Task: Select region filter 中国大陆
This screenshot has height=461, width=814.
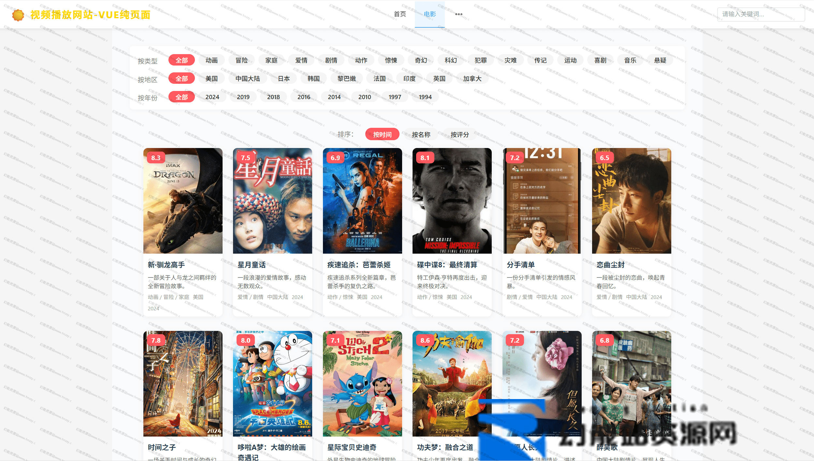Action: point(248,79)
